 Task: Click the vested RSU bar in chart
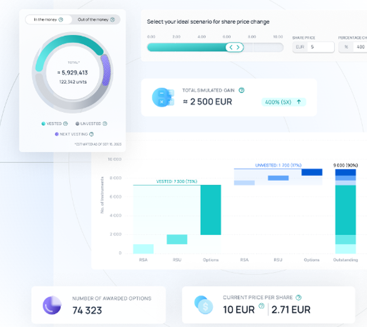pyautogui.click(x=177, y=239)
